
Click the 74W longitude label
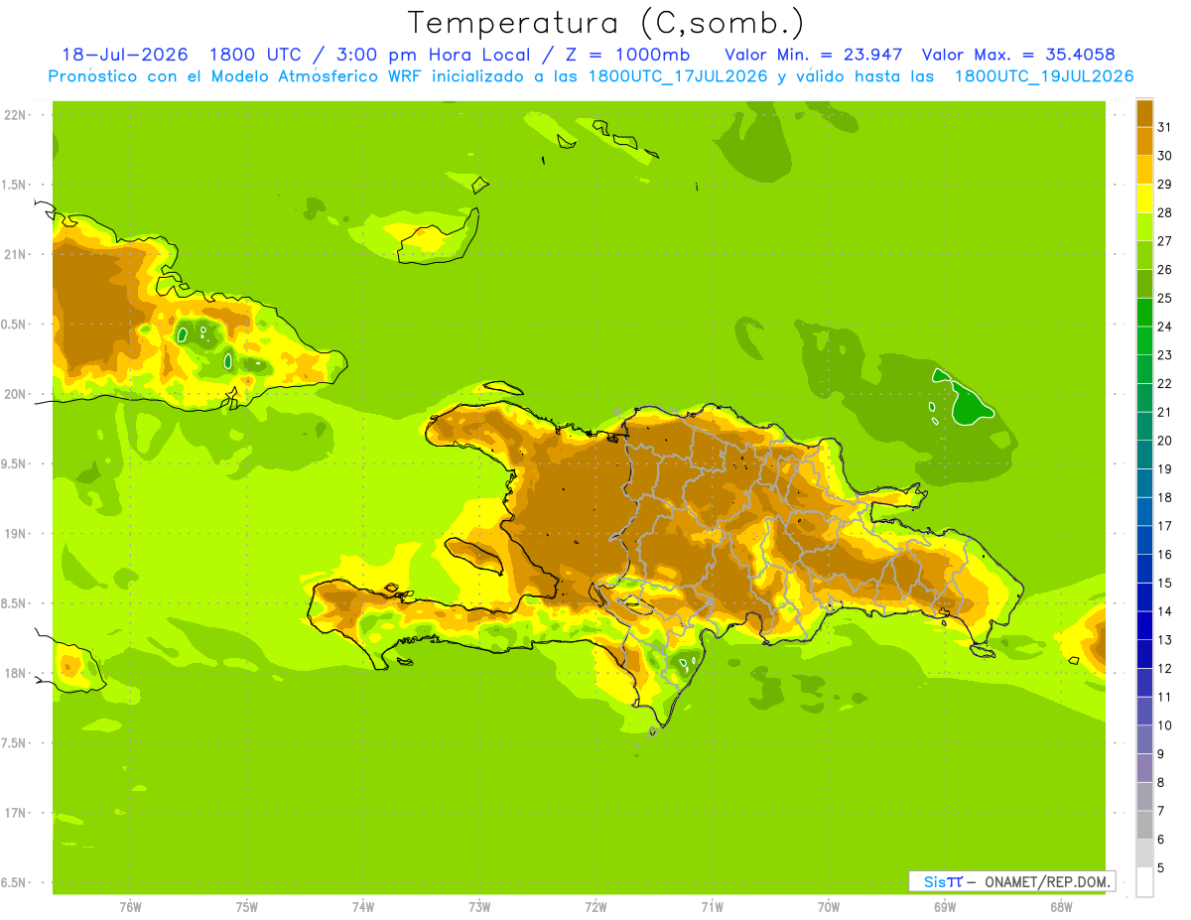362,907
